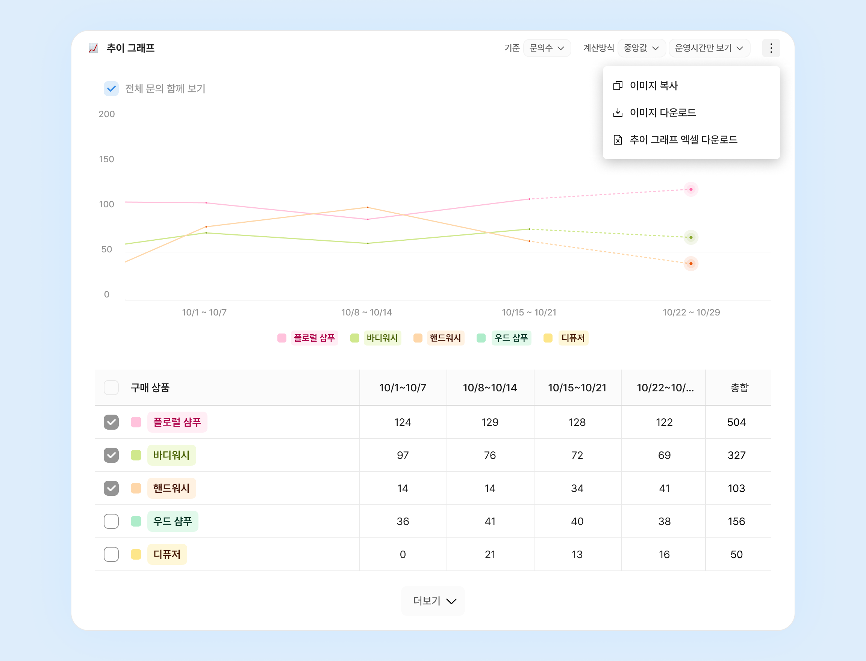Click the 총합 column header
The width and height of the screenshot is (866, 661).
739,388
